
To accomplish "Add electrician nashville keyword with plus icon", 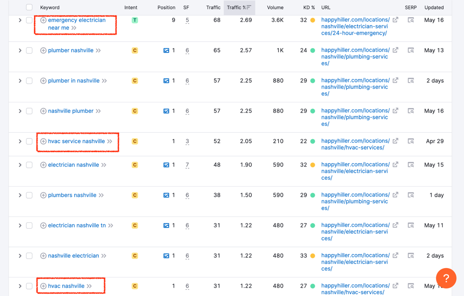I will click(43, 165).
